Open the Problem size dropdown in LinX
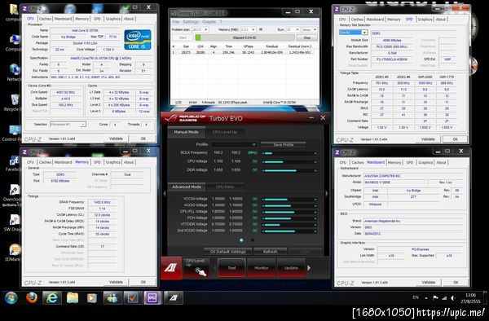Viewport: 489px width, 321px height. coord(200,29)
